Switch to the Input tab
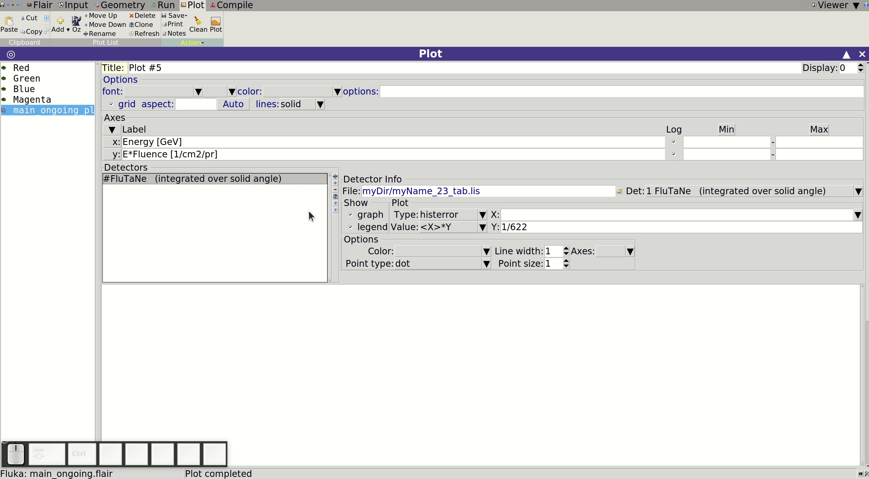The height and width of the screenshot is (479, 869). (73, 5)
